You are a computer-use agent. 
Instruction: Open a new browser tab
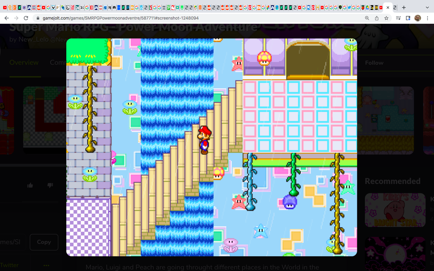pyautogui.click(x=404, y=8)
